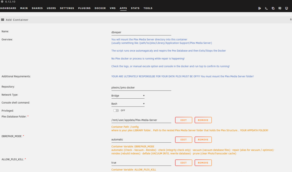The image size is (292, 172).
Task: Click the overview line 'The script runs once'
Action: click(x=168, y=51)
